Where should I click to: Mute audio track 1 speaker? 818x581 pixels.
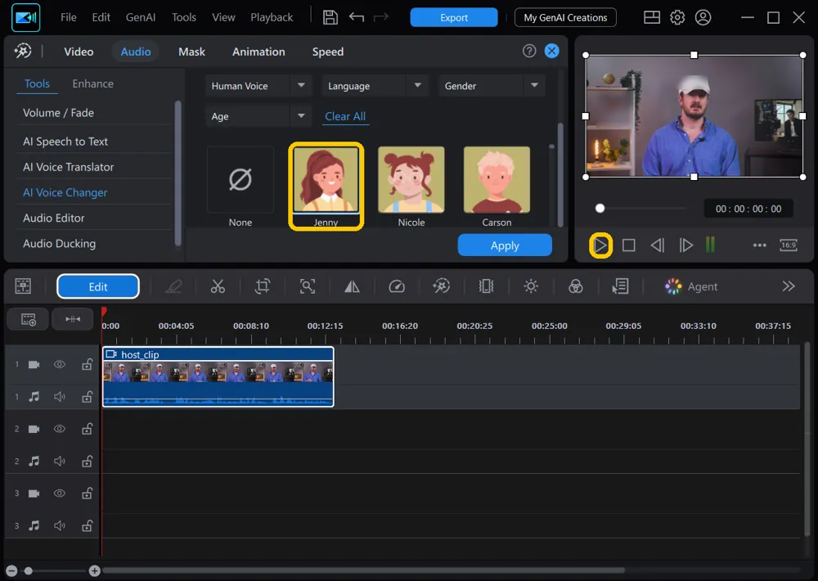(x=60, y=397)
